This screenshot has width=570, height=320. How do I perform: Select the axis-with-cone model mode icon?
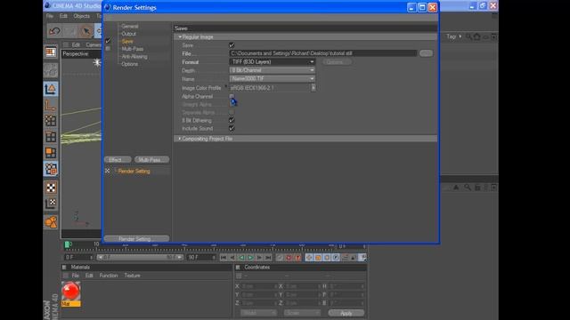click(x=51, y=89)
